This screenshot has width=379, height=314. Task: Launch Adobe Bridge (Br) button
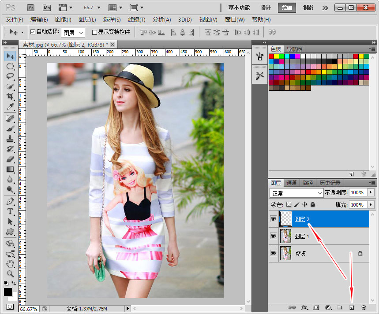point(31,8)
